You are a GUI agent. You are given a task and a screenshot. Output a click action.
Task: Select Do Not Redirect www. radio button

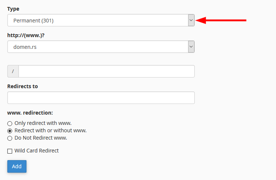(x=10, y=138)
